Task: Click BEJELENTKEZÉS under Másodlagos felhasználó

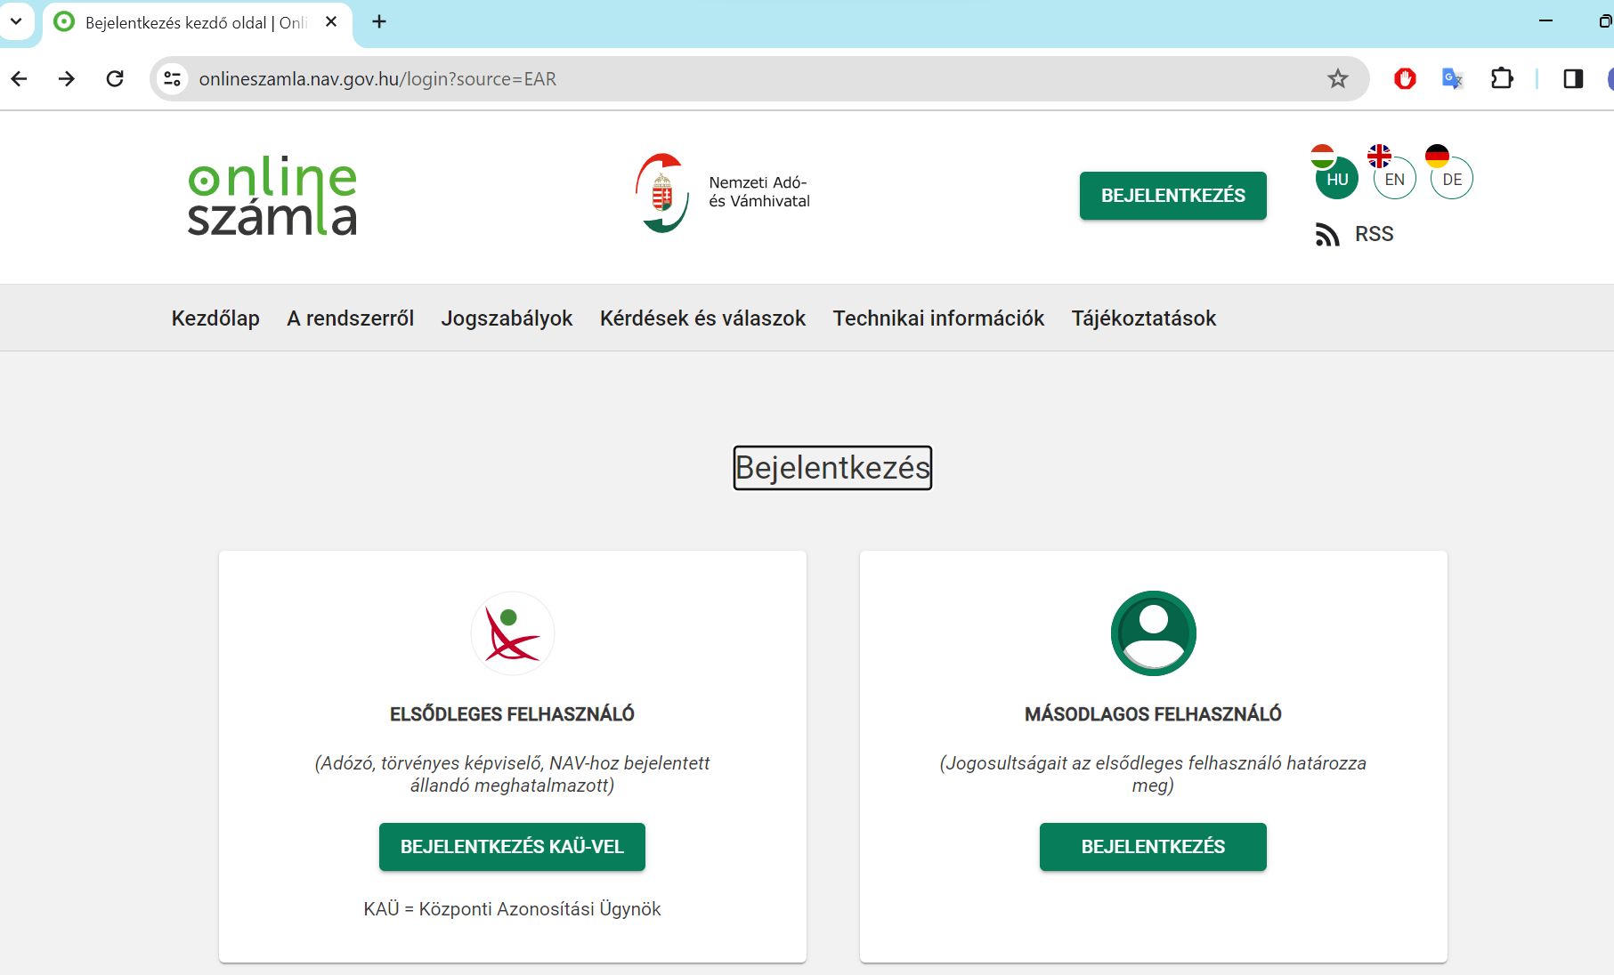Action: pyautogui.click(x=1153, y=847)
